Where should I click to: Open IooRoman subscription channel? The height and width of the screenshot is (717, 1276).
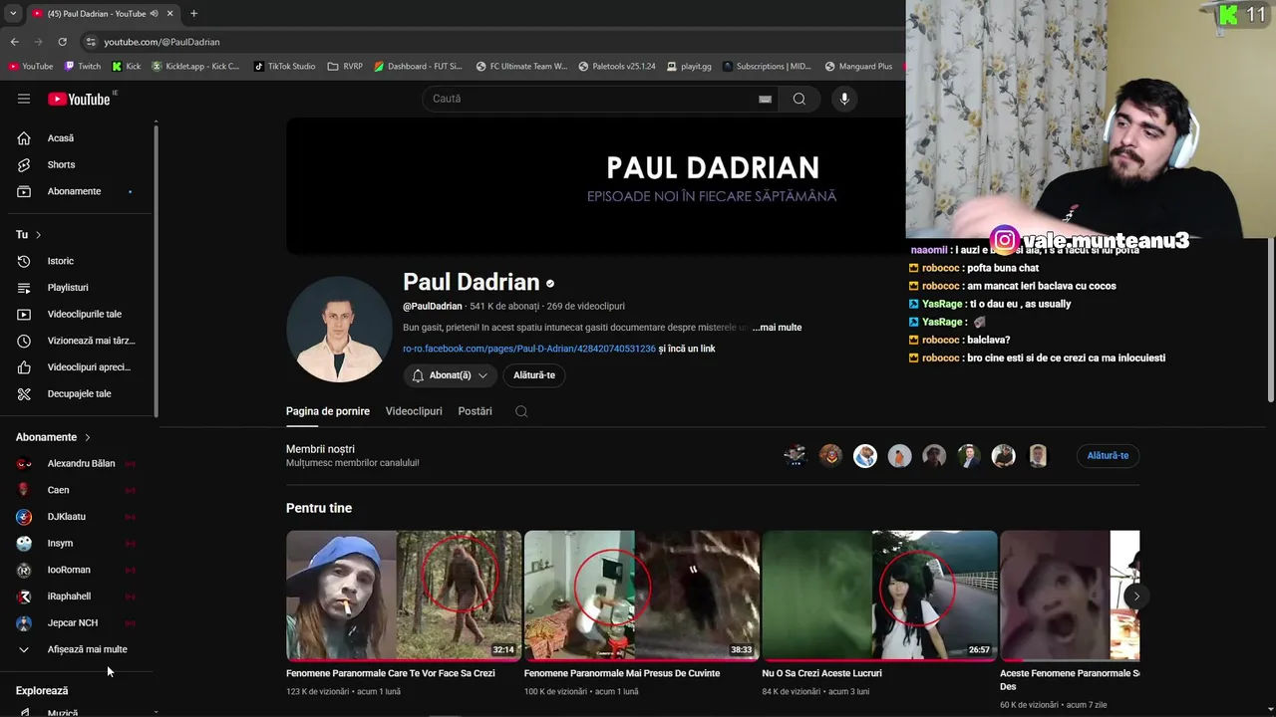78,570
